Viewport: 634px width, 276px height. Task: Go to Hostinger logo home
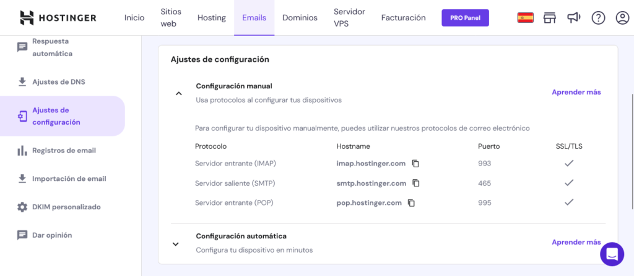click(x=58, y=18)
